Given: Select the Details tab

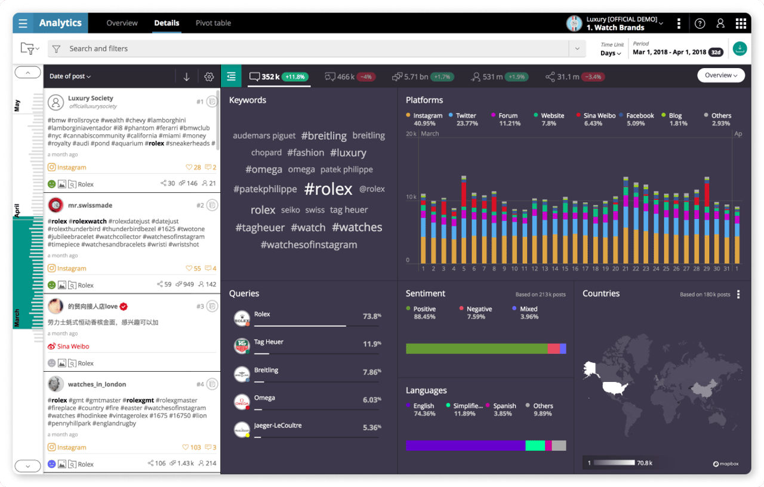Looking at the screenshot, I should [167, 23].
